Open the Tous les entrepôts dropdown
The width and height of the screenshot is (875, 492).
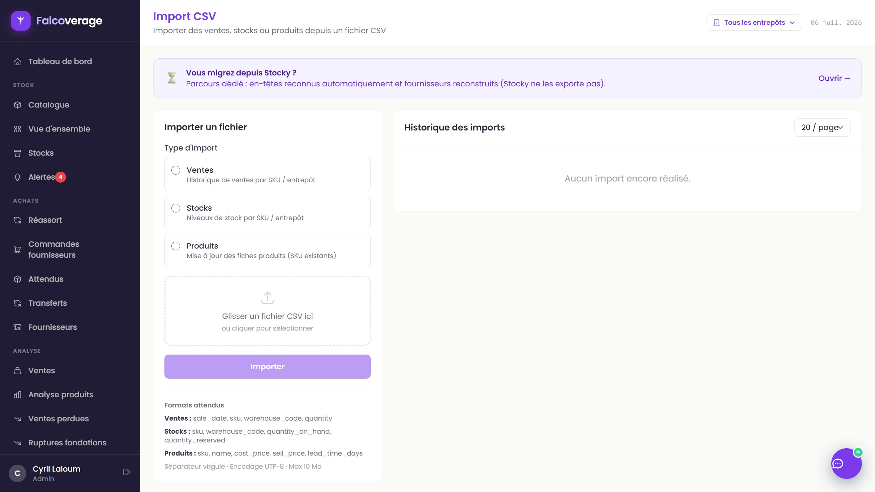(x=754, y=23)
